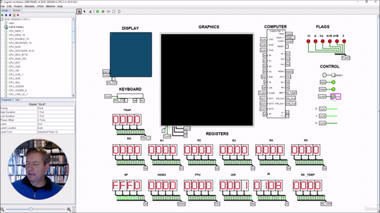Open the FPGA menu
This screenshot has height=213, width=380.
[40, 7]
